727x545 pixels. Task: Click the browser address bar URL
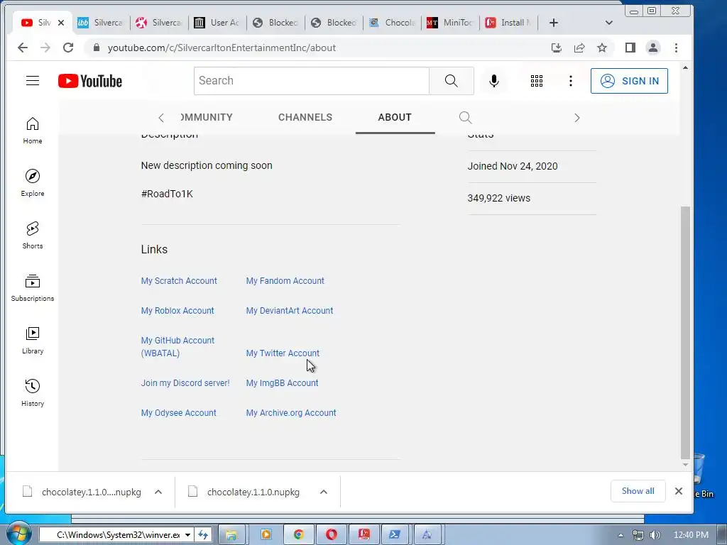pos(222,48)
